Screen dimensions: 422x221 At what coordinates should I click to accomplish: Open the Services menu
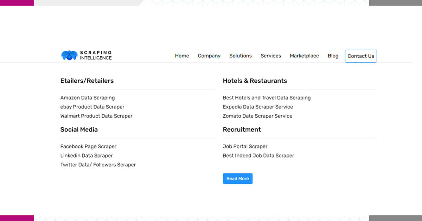click(271, 56)
